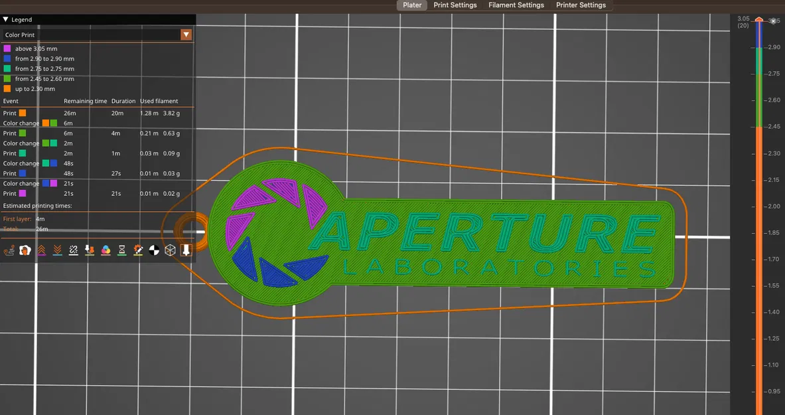Click the '1.28 m' filament length value
Screen dimensions: 785x415
(x=149, y=114)
